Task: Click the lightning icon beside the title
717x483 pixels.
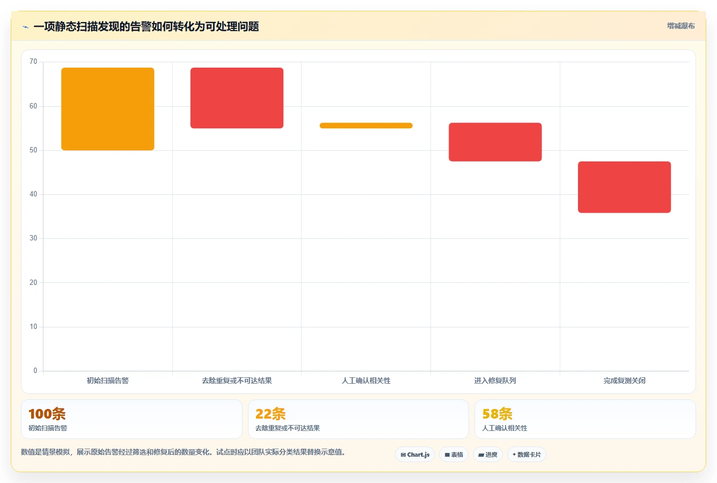Action: (x=25, y=27)
